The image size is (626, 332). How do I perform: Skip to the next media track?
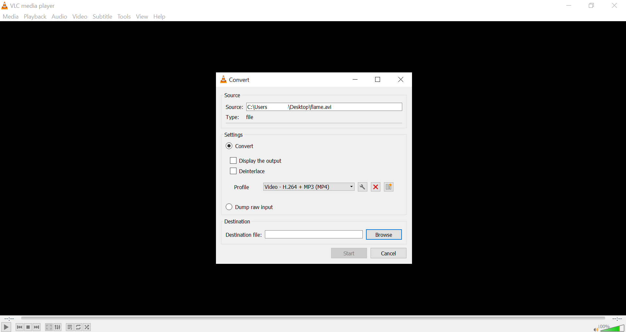tap(37, 327)
